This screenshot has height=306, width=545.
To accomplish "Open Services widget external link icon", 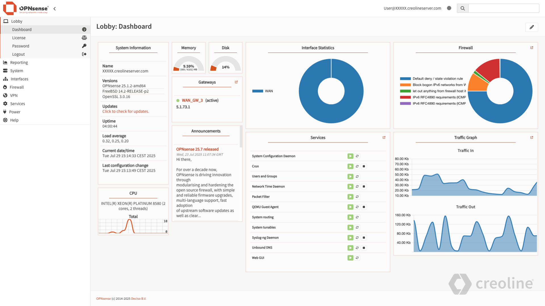I will pyautogui.click(x=384, y=137).
